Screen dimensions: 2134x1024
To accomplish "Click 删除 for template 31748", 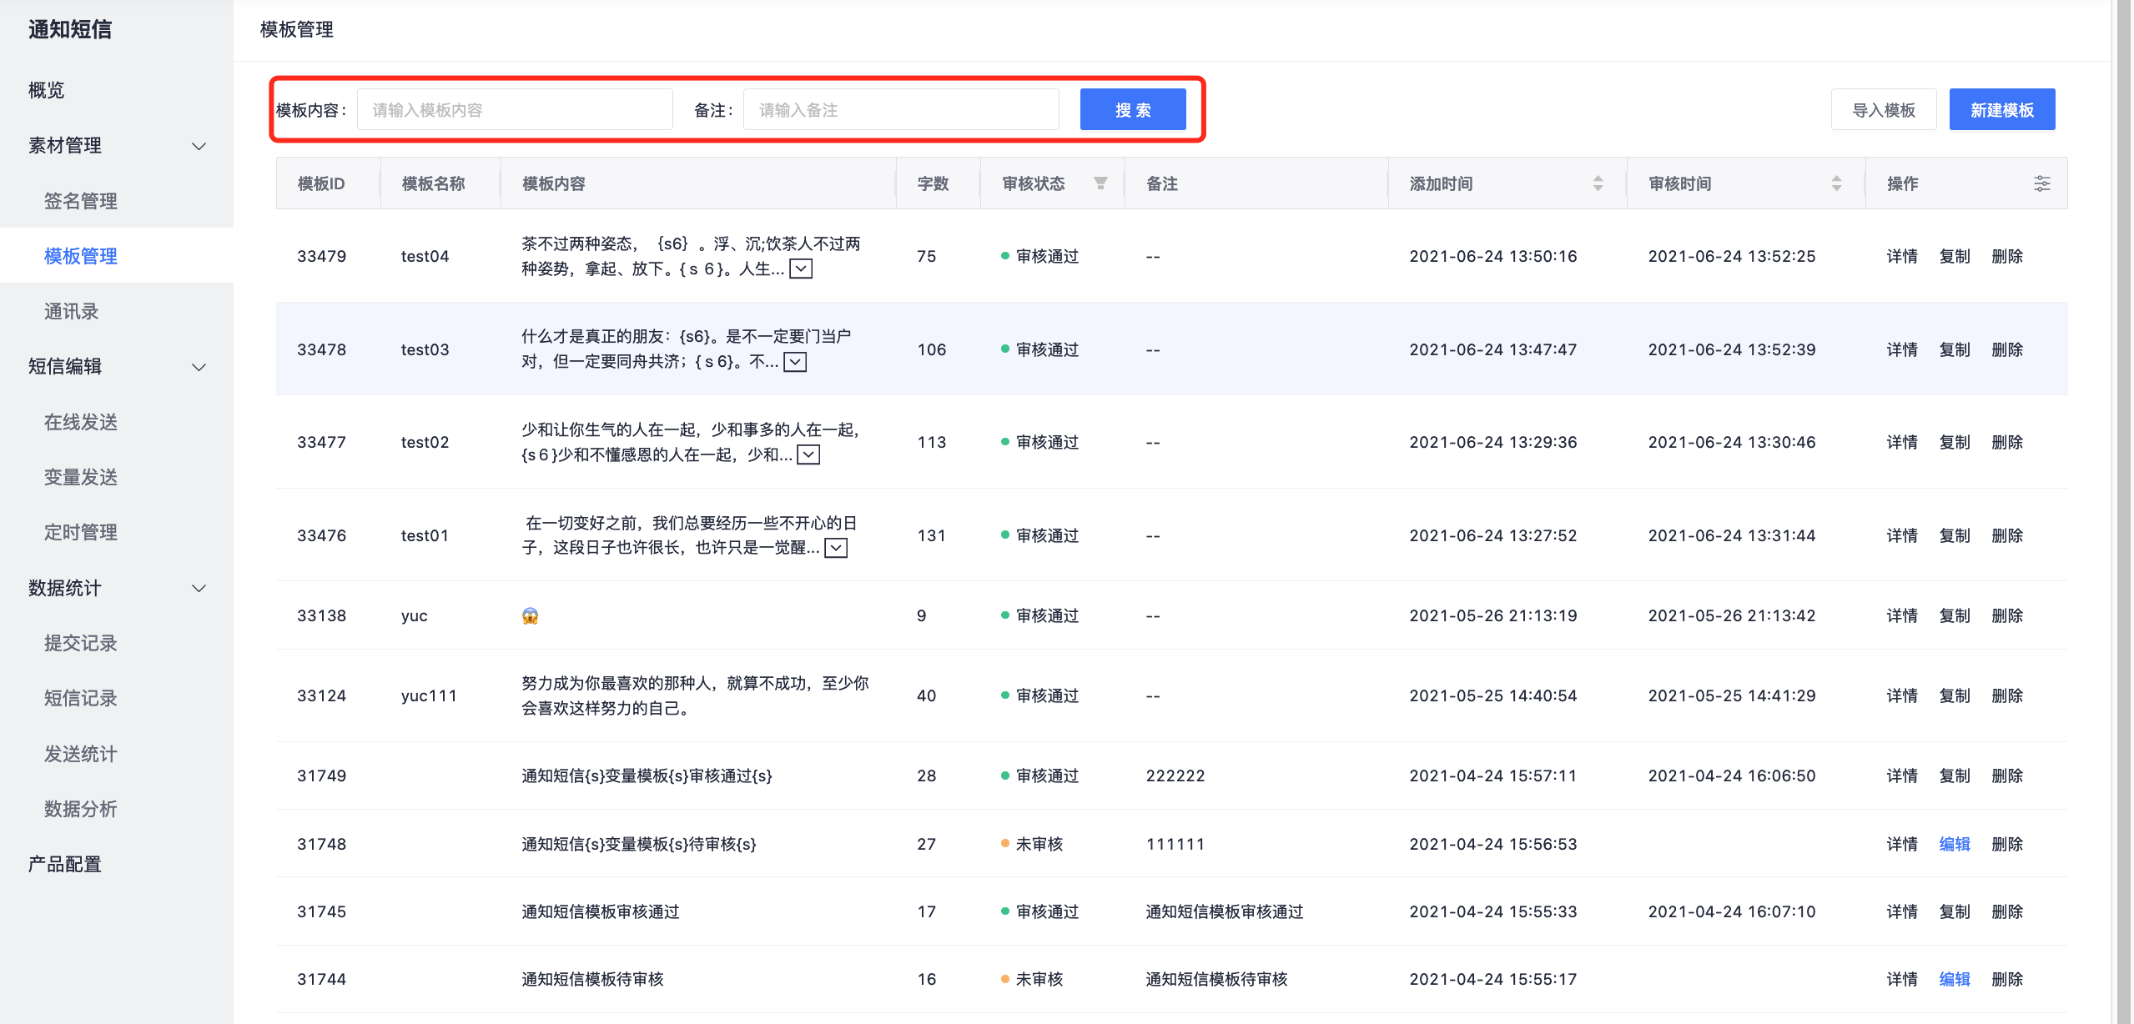I will click(2007, 844).
